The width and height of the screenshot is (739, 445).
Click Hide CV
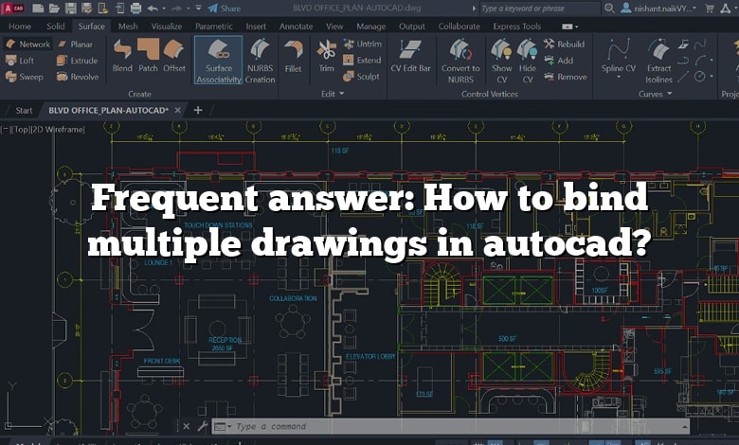[528, 61]
